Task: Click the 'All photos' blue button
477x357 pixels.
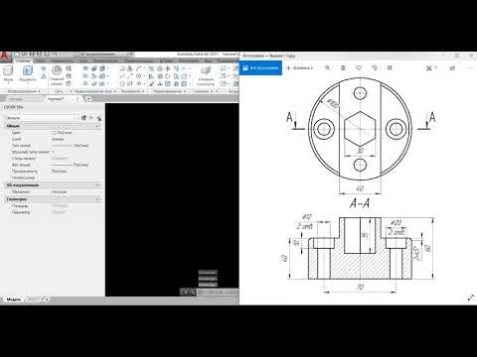Action: (260, 67)
